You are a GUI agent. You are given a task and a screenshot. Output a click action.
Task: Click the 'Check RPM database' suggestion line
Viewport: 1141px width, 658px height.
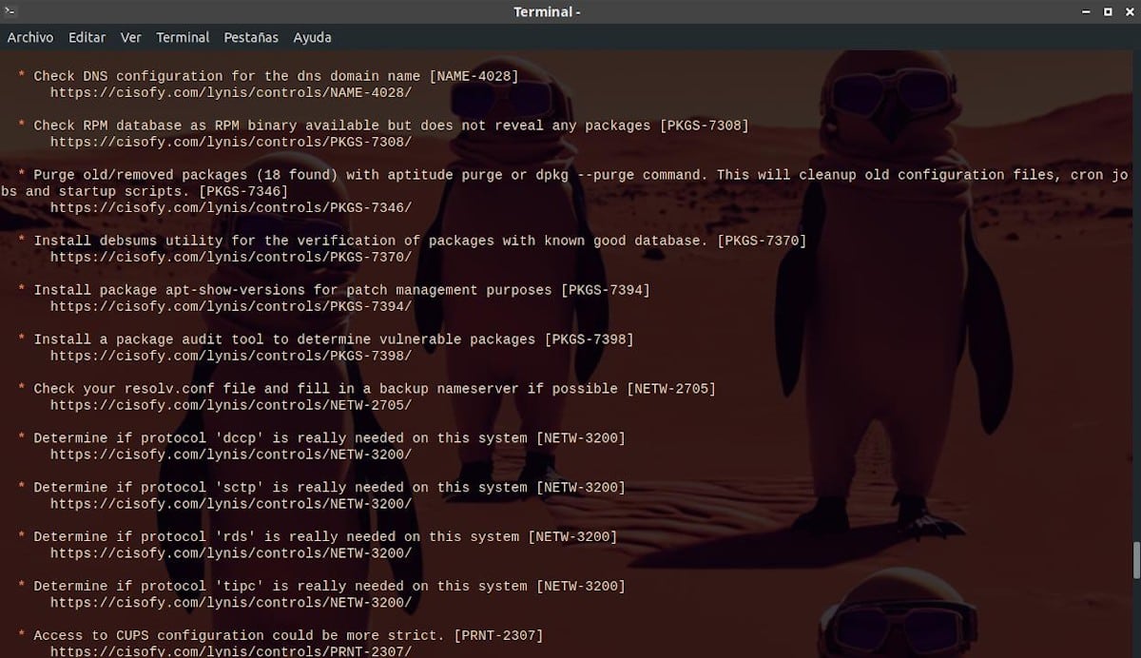[x=383, y=126]
